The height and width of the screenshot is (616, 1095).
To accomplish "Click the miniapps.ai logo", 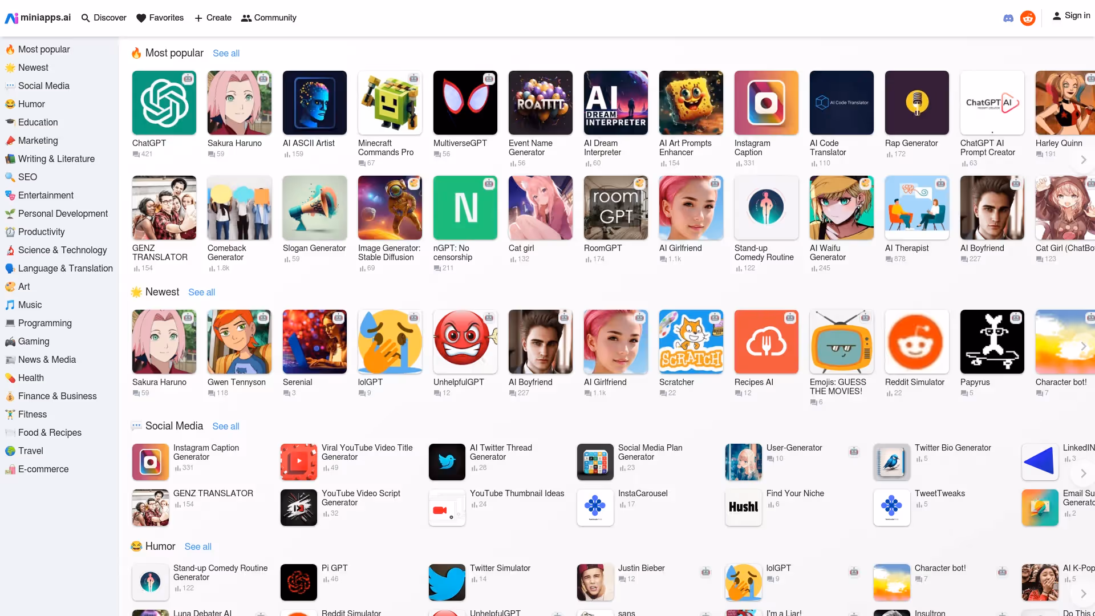I will point(38,18).
